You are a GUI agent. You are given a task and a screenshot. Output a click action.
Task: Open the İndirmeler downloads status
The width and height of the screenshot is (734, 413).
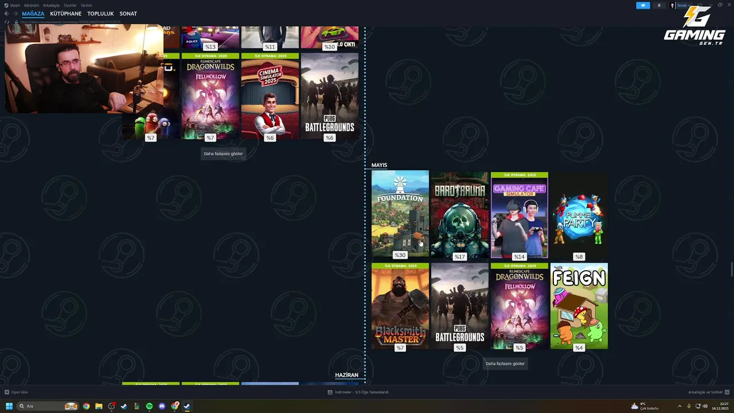click(358, 392)
